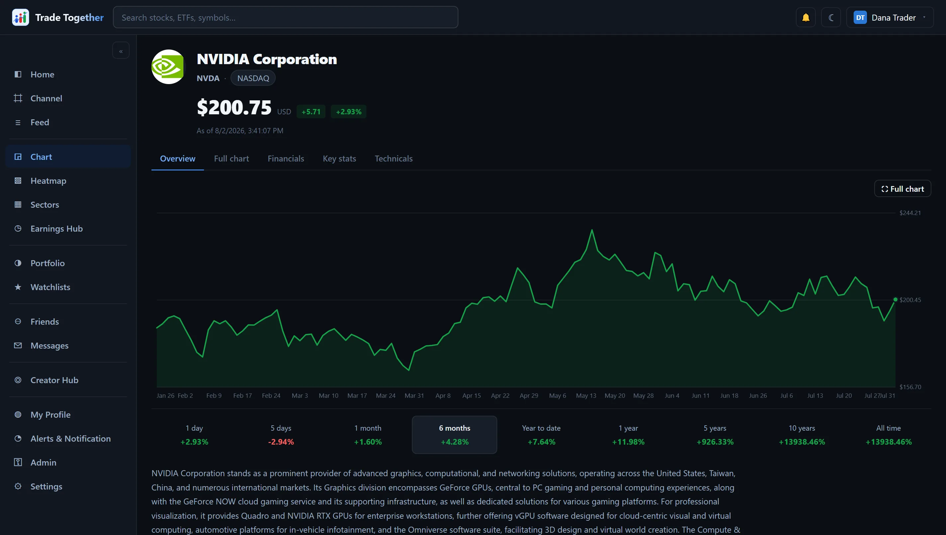Click the My Profile globe icon

pos(18,414)
